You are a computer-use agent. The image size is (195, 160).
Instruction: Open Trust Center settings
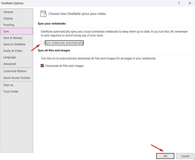tap(17, 91)
